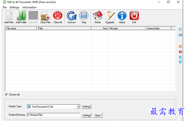Open the File menu
The height and width of the screenshot is (121, 187).
tap(5, 7)
